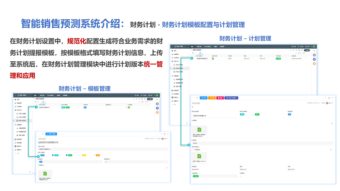Click the gray bell icon in template window sidebar
Screen dimensions: 340x191
point(157,104)
